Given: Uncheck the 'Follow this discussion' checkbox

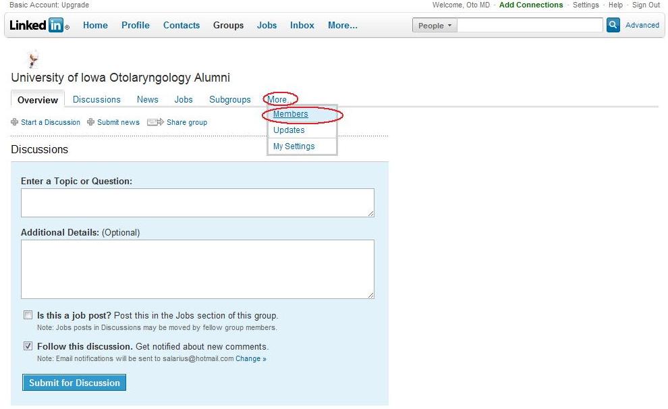Looking at the screenshot, I should point(28,346).
